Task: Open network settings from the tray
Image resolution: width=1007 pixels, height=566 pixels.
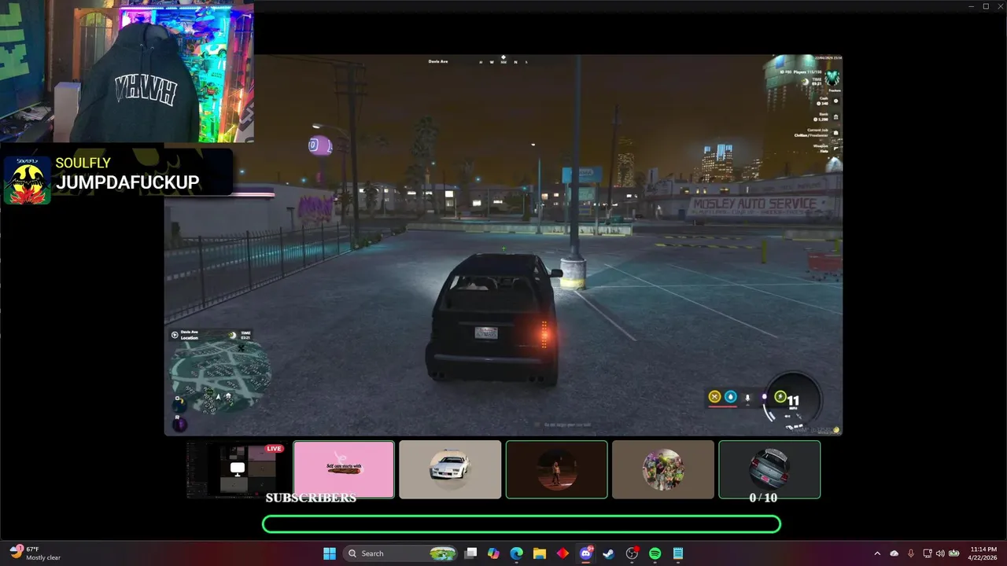Action: pos(928,553)
